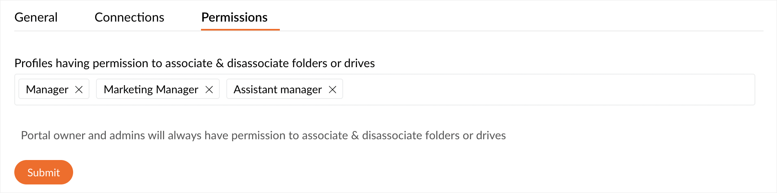Click the divider line below the tabs
Viewport: 777px width, 193px height.
490,31
